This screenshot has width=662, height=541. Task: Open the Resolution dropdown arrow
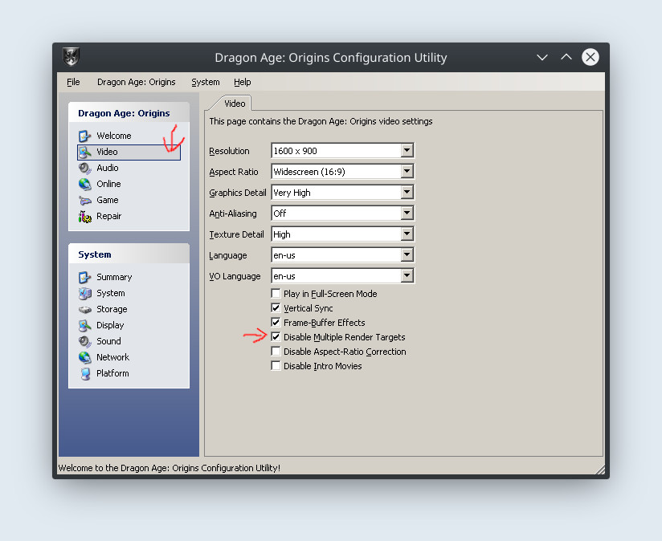coord(407,151)
